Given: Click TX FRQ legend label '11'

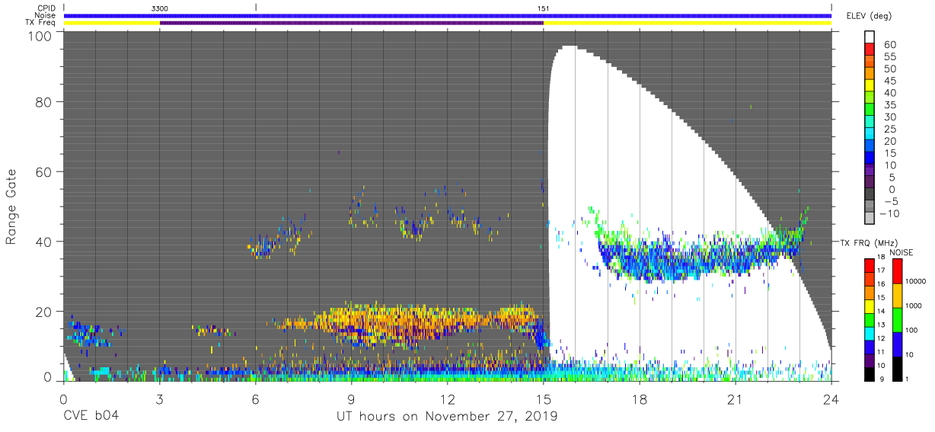Looking at the screenshot, I should [x=882, y=353].
